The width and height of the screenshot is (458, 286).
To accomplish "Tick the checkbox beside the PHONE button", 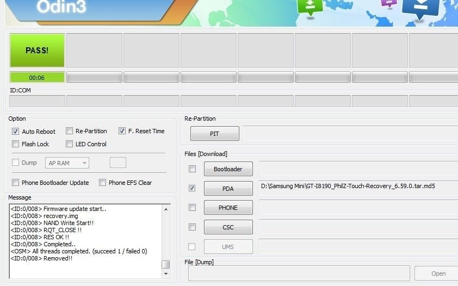I will pos(192,207).
